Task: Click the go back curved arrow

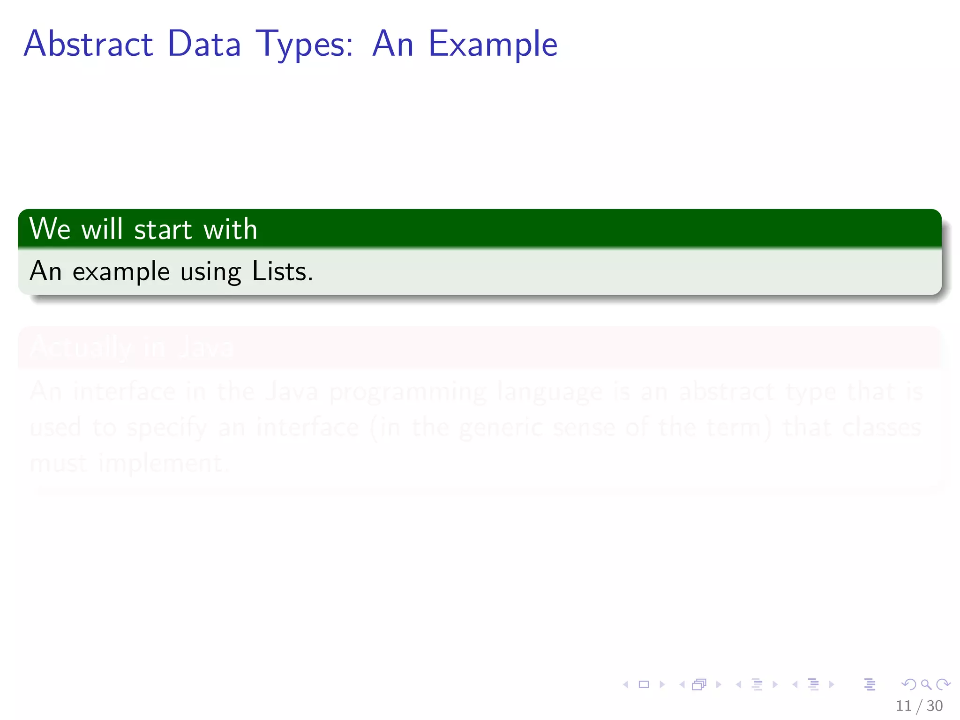Action: tap(909, 685)
